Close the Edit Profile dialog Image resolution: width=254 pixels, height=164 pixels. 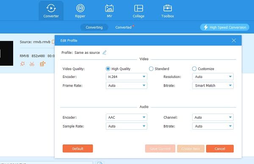[x=234, y=41]
